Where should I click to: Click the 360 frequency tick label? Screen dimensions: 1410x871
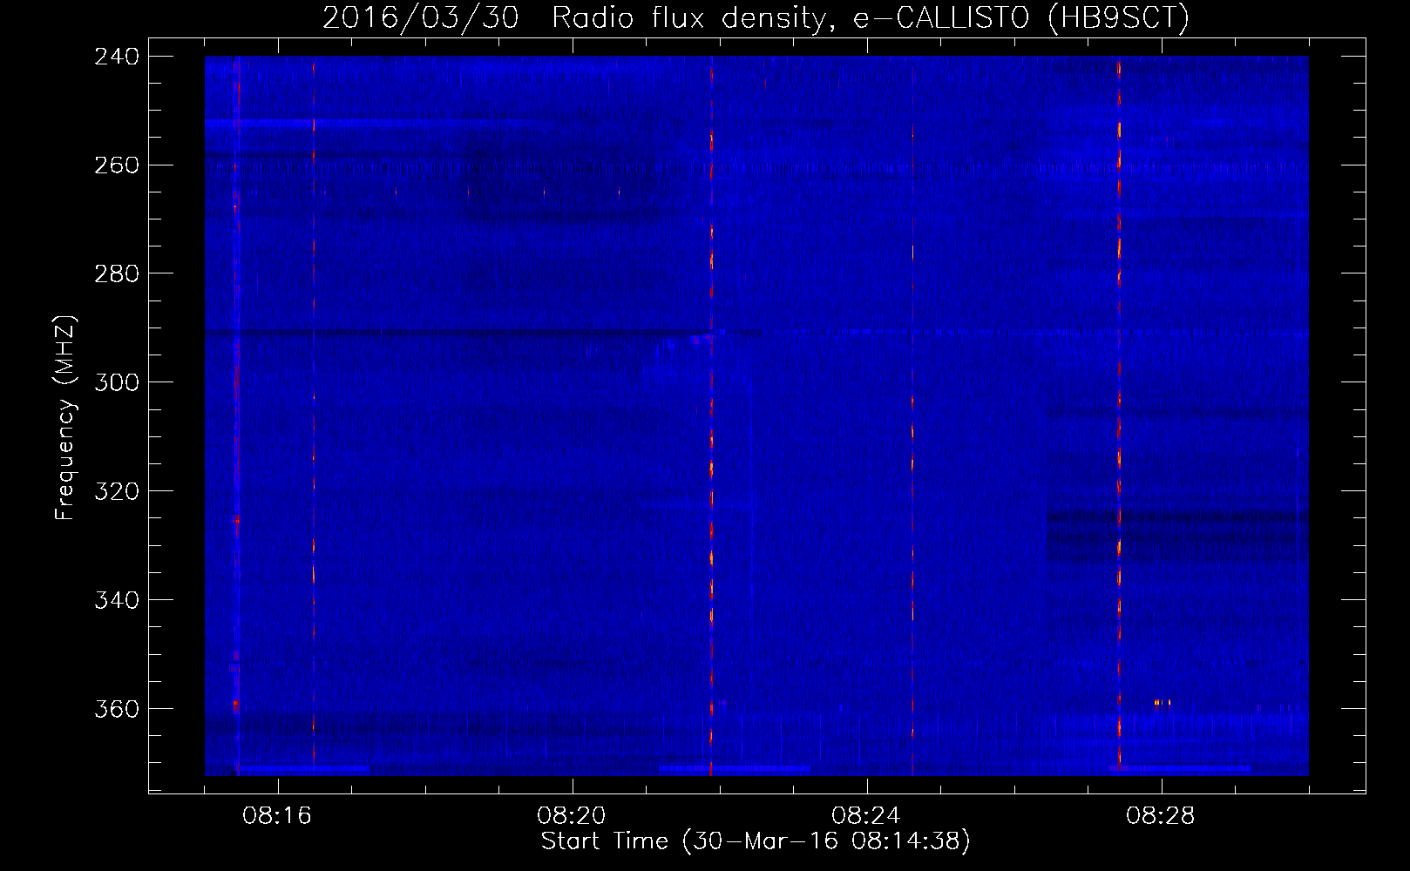(x=117, y=709)
